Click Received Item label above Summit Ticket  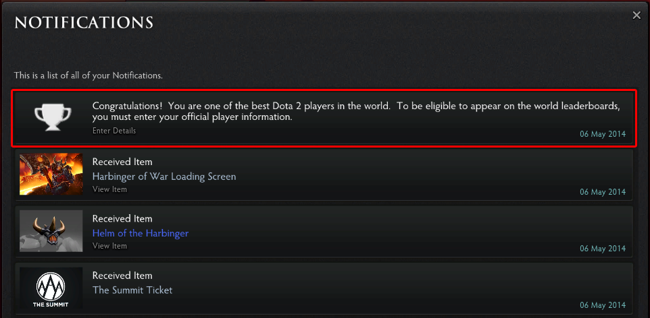coord(122,276)
